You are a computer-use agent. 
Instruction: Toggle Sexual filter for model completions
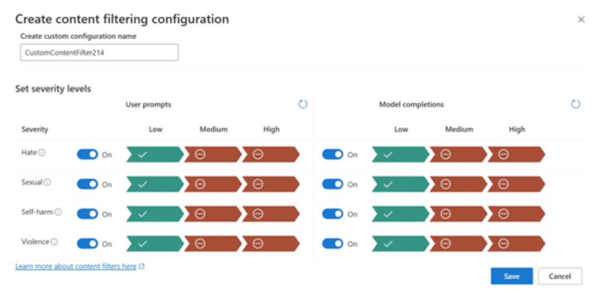[333, 184]
